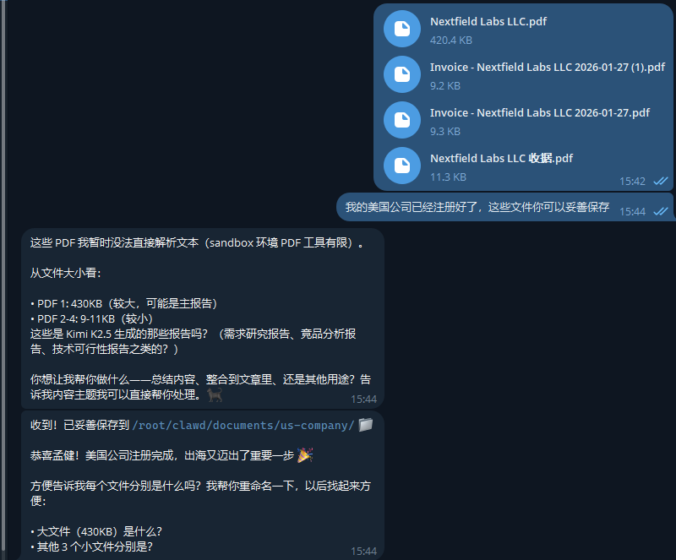Image resolution: width=676 pixels, height=560 pixels.
Task: Click the scrollbar on the left edge
Action: point(4,276)
